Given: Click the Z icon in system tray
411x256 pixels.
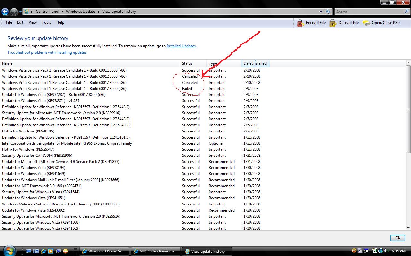Looking at the screenshot, I should (360, 251).
